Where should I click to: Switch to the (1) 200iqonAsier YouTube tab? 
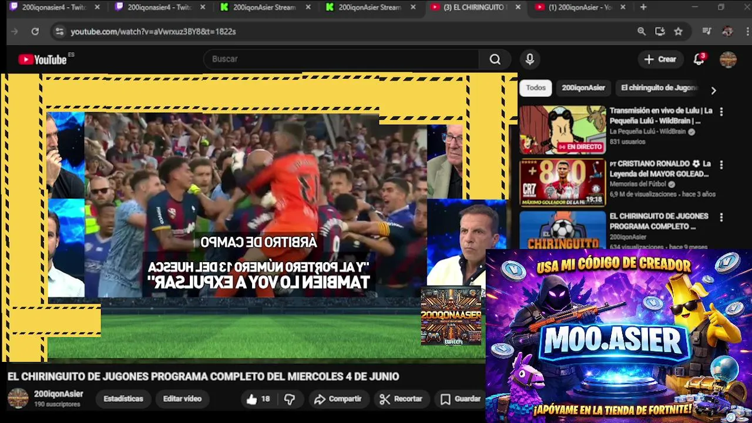[x=580, y=7]
